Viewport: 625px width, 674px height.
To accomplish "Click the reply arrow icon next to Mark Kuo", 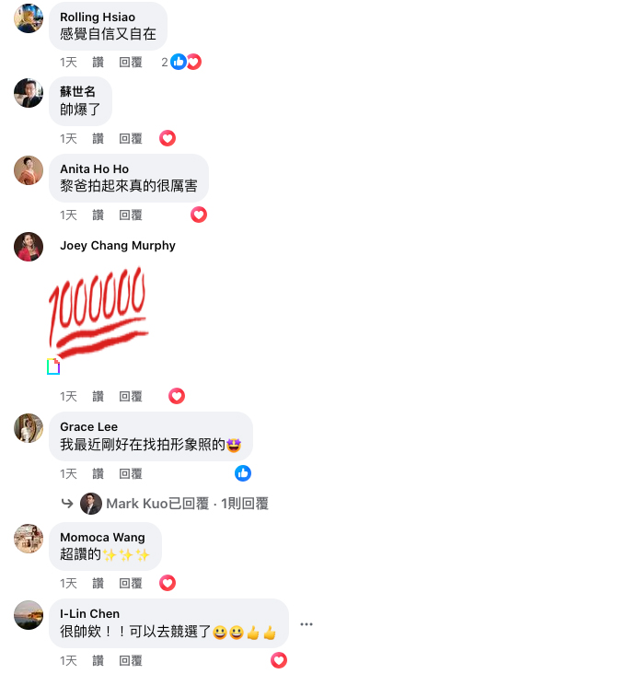I will 67,503.
